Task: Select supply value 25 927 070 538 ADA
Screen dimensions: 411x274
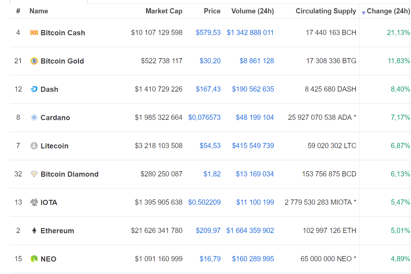Action: (x=320, y=117)
